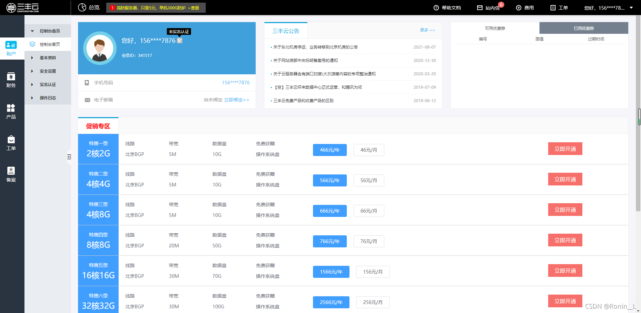Collapse the 控制台首页 menu header
This screenshot has height=313, width=641.
coord(48,31)
